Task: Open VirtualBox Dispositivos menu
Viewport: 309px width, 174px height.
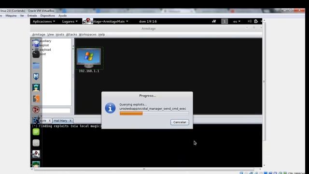Action: coord(47,15)
